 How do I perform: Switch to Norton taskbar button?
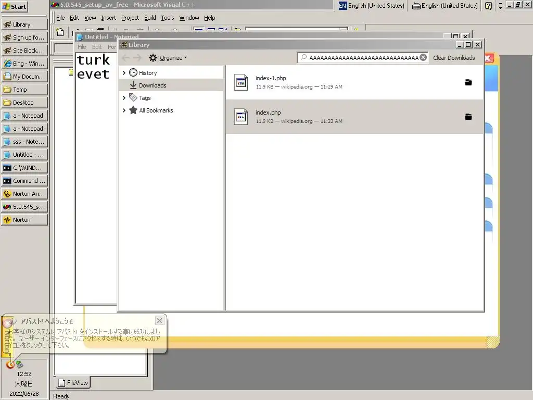[24, 220]
